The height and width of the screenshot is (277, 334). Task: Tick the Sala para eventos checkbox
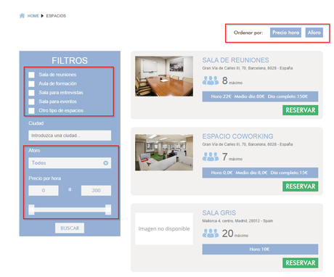click(x=31, y=102)
